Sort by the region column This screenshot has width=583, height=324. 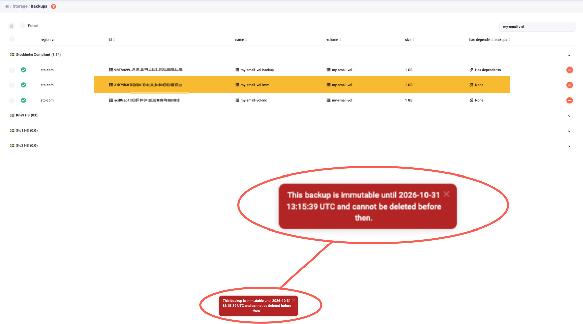click(x=47, y=40)
